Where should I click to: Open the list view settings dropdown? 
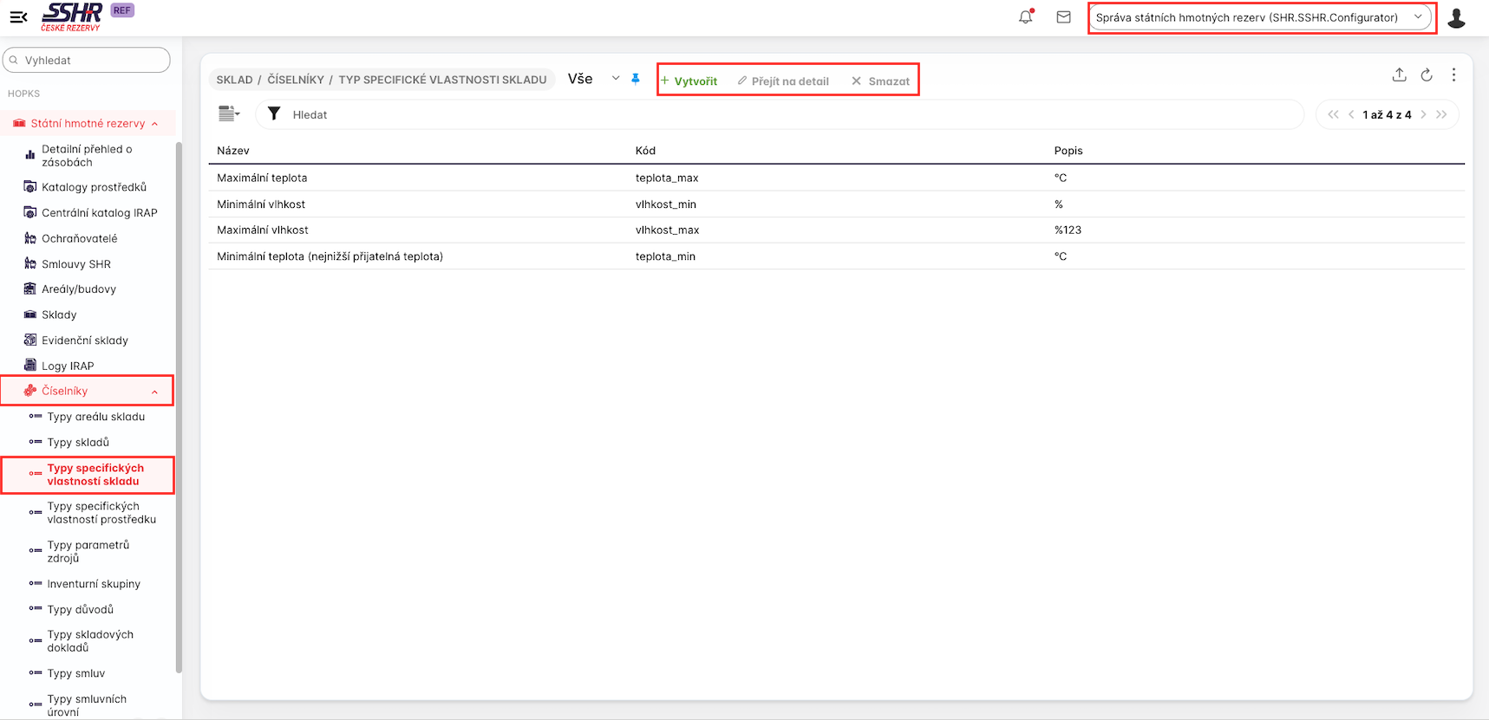tap(229, 114)
